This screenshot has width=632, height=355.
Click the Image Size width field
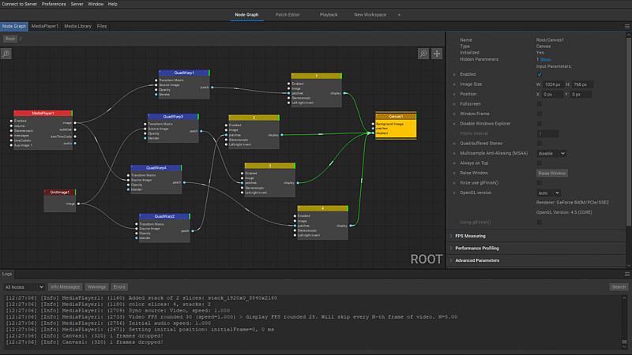tap(553, 84)
